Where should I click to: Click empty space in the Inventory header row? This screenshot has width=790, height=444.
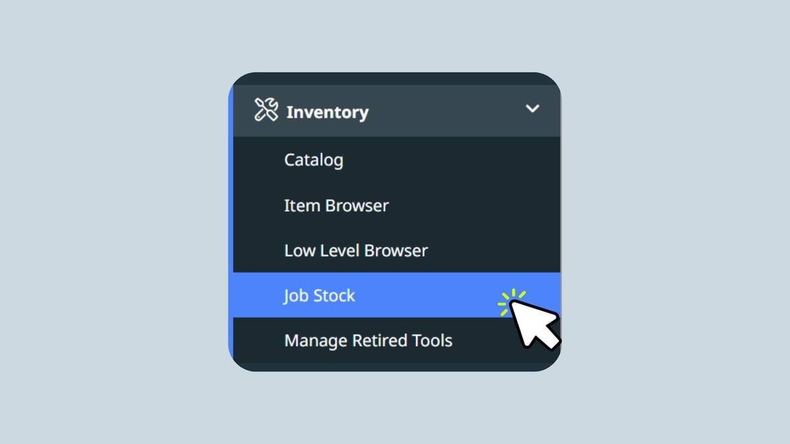[x=448, y=111]
